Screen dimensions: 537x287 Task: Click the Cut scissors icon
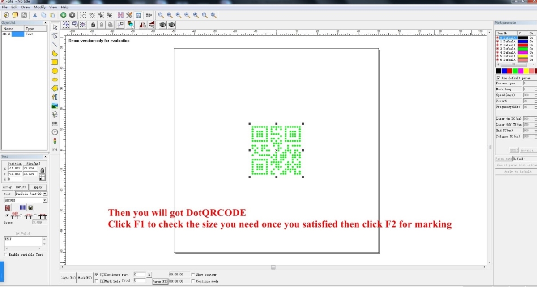pyautogui.click(x=35, y=15)
